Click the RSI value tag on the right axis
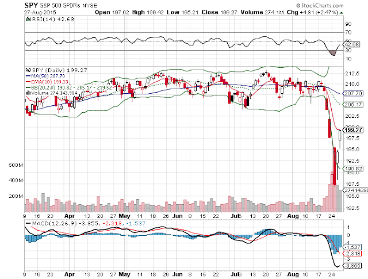This screenshot has height=279, width=368. [351, 44]
